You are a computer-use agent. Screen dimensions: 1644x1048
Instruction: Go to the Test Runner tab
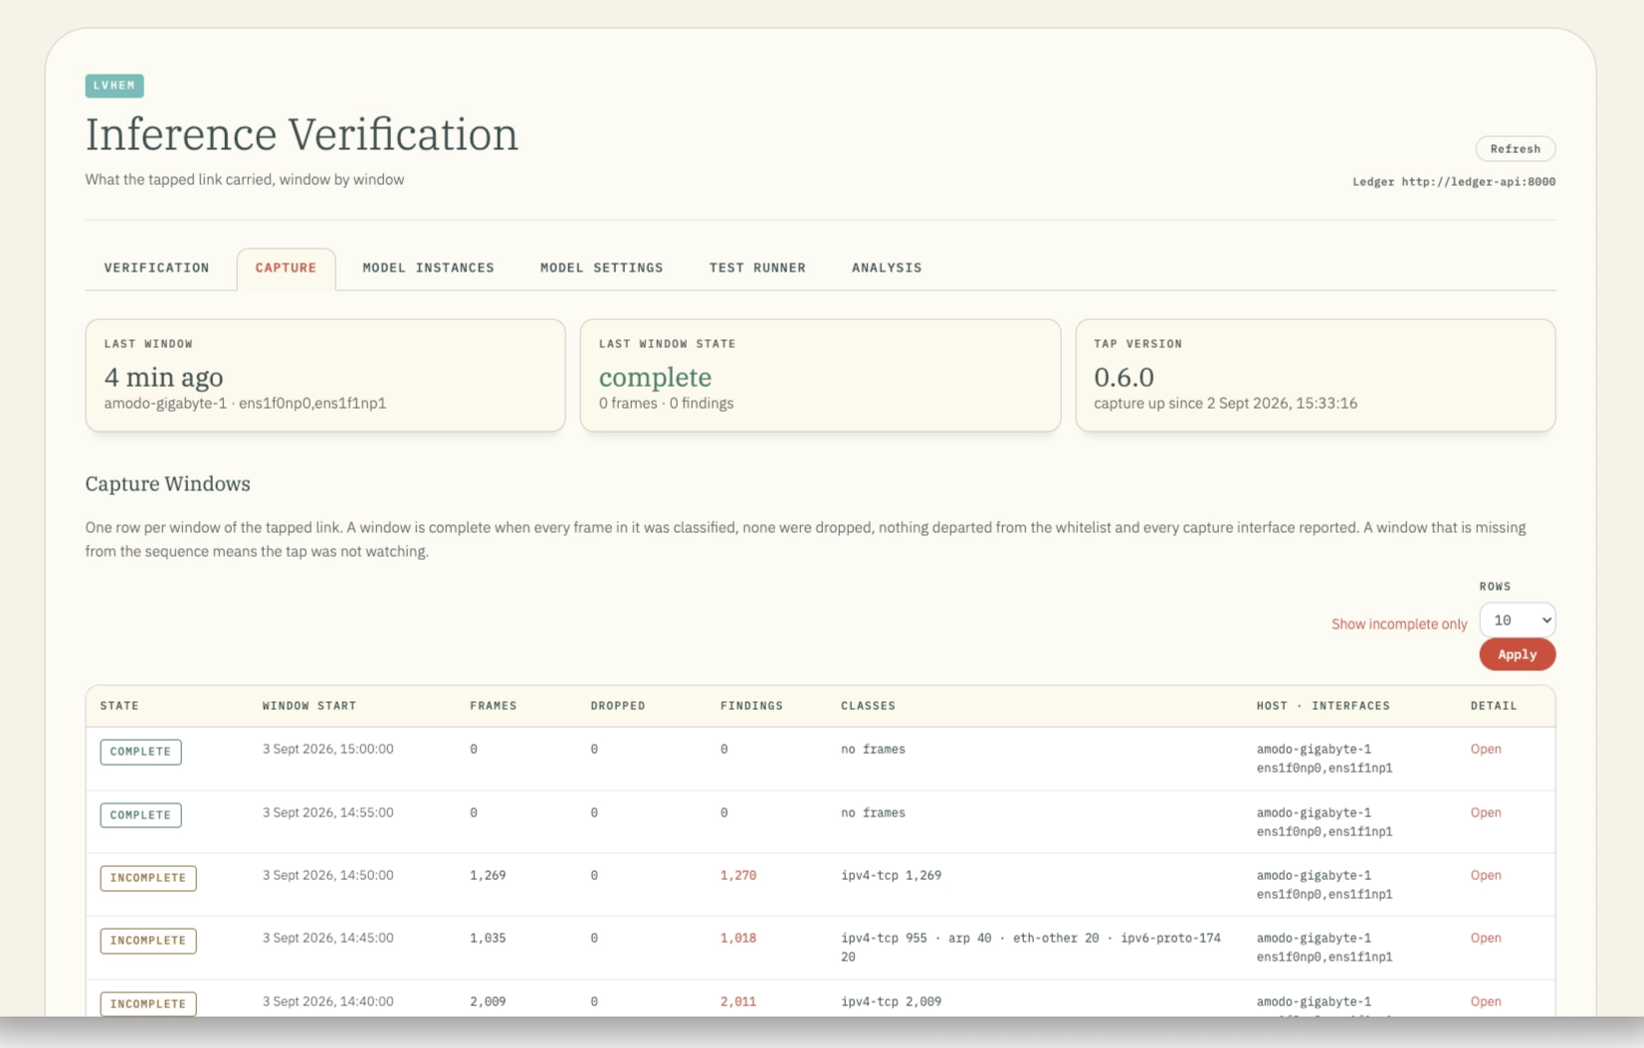pos(757,268)
